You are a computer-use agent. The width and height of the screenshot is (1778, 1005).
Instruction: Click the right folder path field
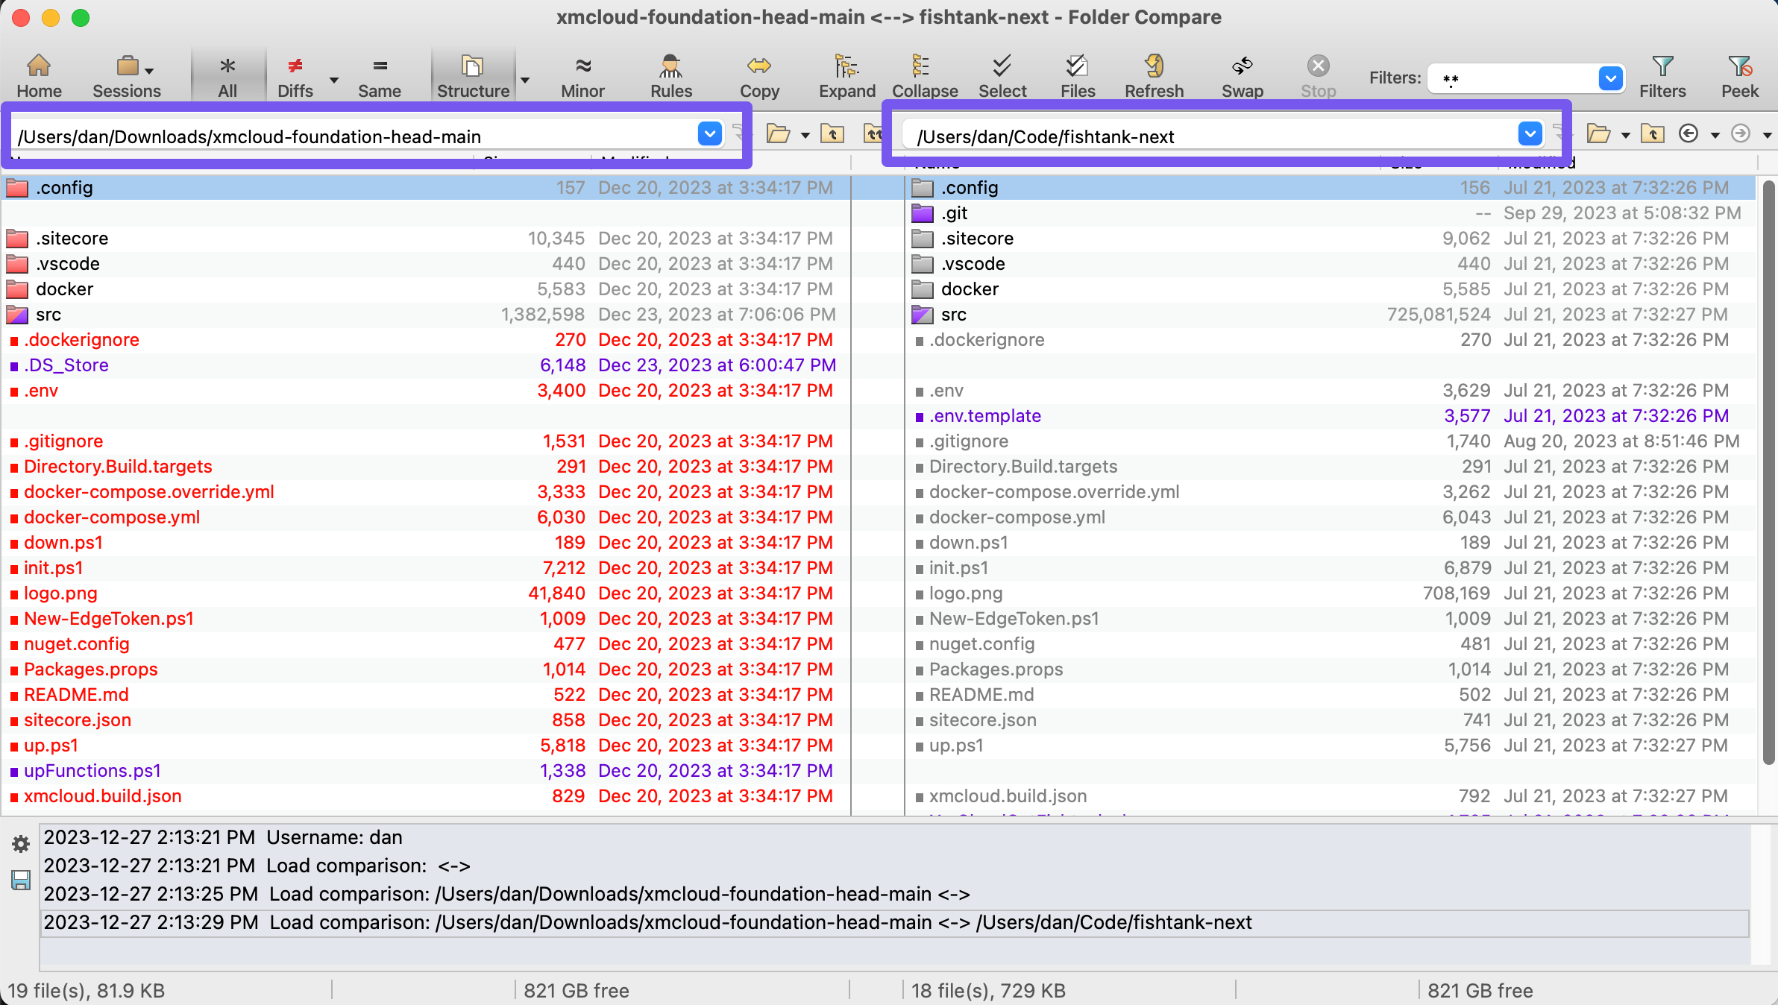[x=1210, y=136]
